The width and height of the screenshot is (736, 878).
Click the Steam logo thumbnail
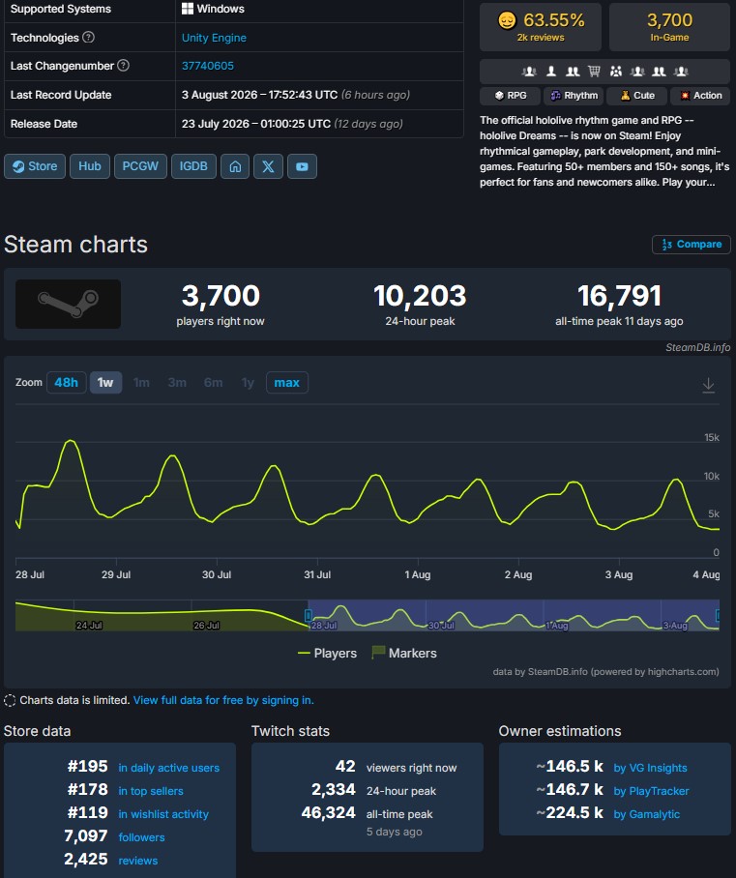[68, 304]
